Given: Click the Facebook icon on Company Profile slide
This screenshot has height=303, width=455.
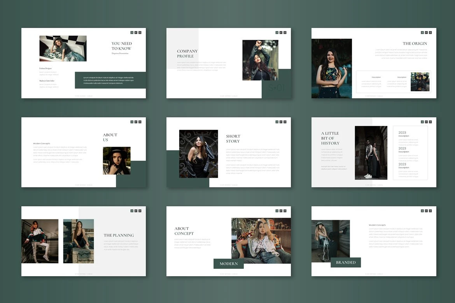Looking at the screenshot, I should coord(277,33).
